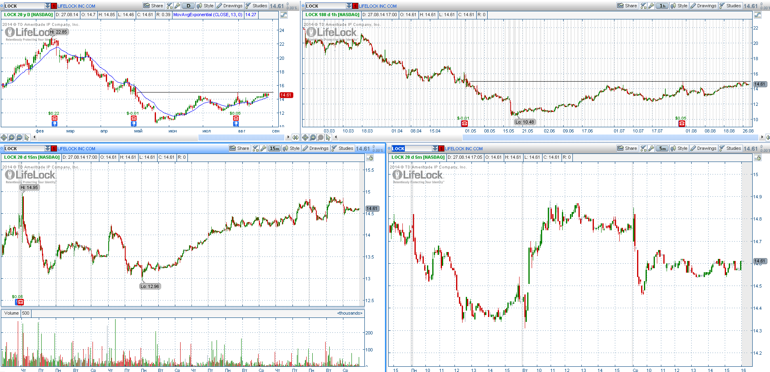Viewport: 770px width, 372px height.
Task: Open Share menu in 5m chart
Action: 627,148
